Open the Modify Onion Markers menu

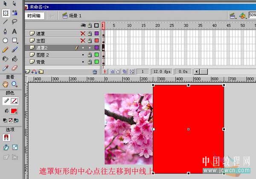pyautogui.click(x=131, y=72)
